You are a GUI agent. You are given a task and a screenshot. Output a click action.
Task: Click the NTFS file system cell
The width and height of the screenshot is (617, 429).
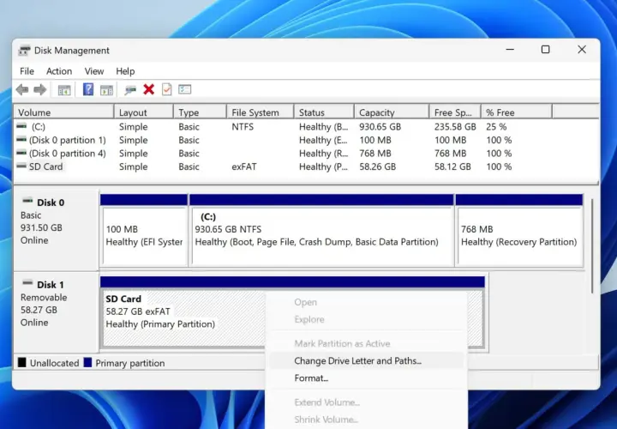click(x=243, y=127)
